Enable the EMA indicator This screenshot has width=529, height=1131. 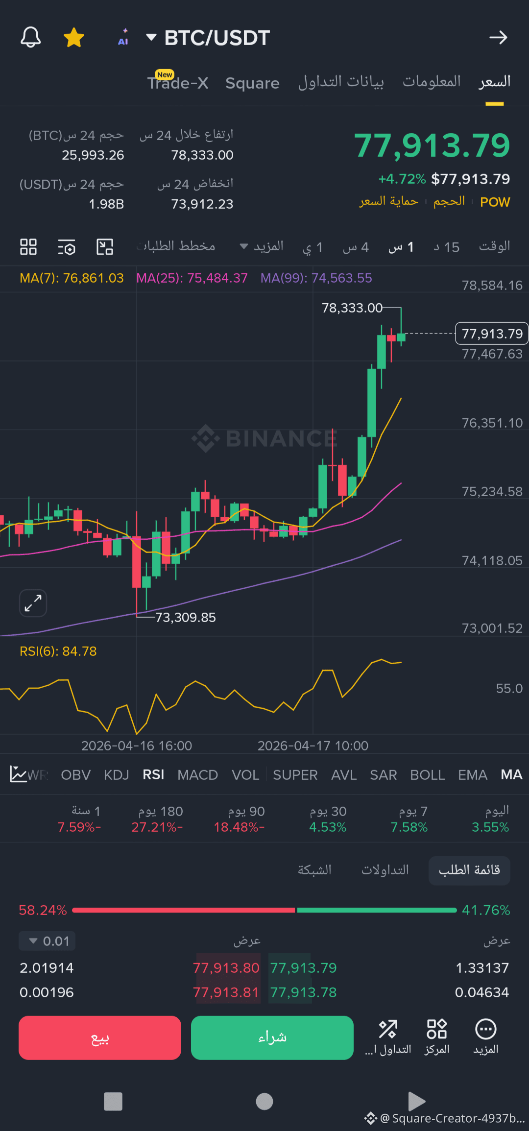click(x=473, y=775)
